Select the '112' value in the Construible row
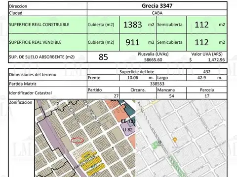 click(201, 25)
